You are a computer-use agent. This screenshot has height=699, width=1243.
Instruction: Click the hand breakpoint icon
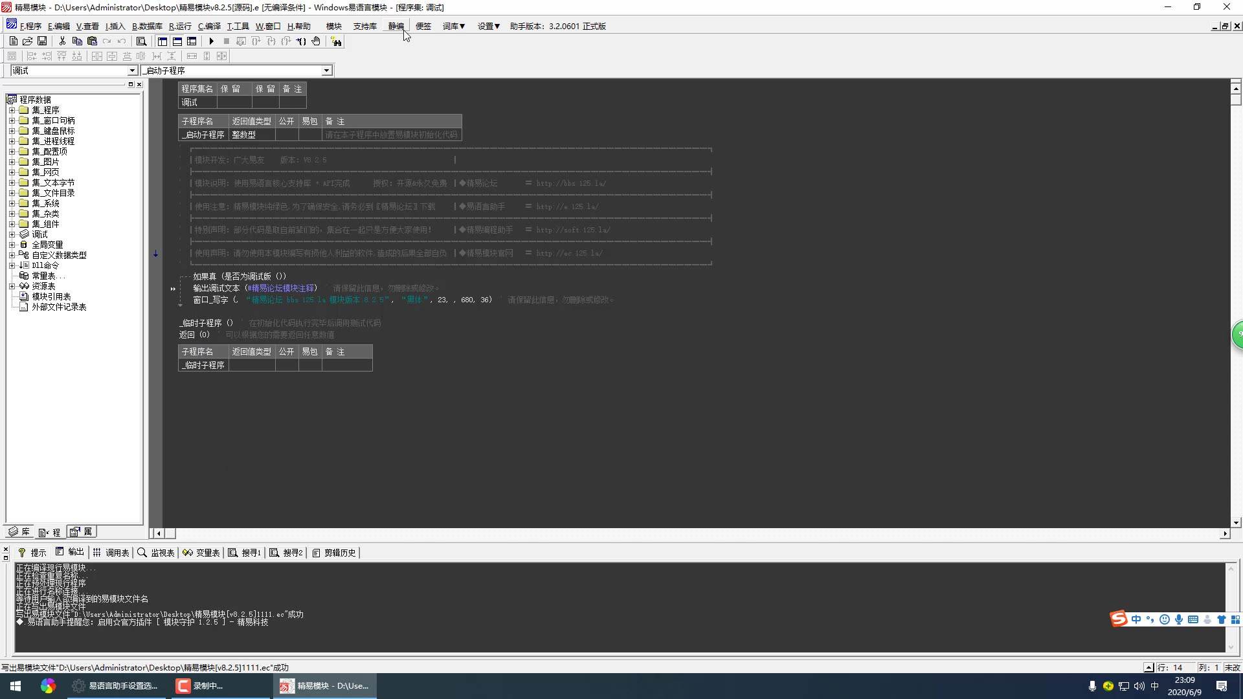(x=316, y=41)
